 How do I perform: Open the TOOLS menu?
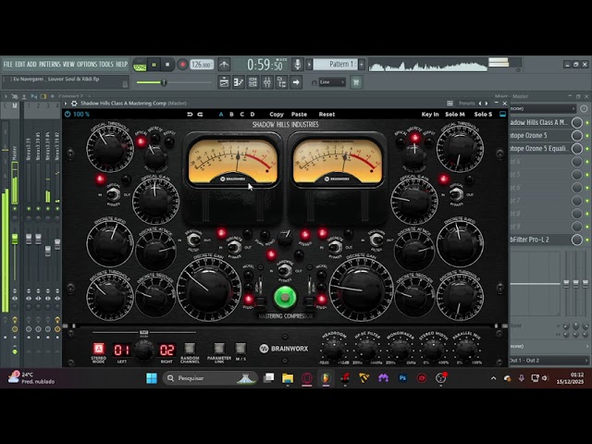click(x=105, y=64)
